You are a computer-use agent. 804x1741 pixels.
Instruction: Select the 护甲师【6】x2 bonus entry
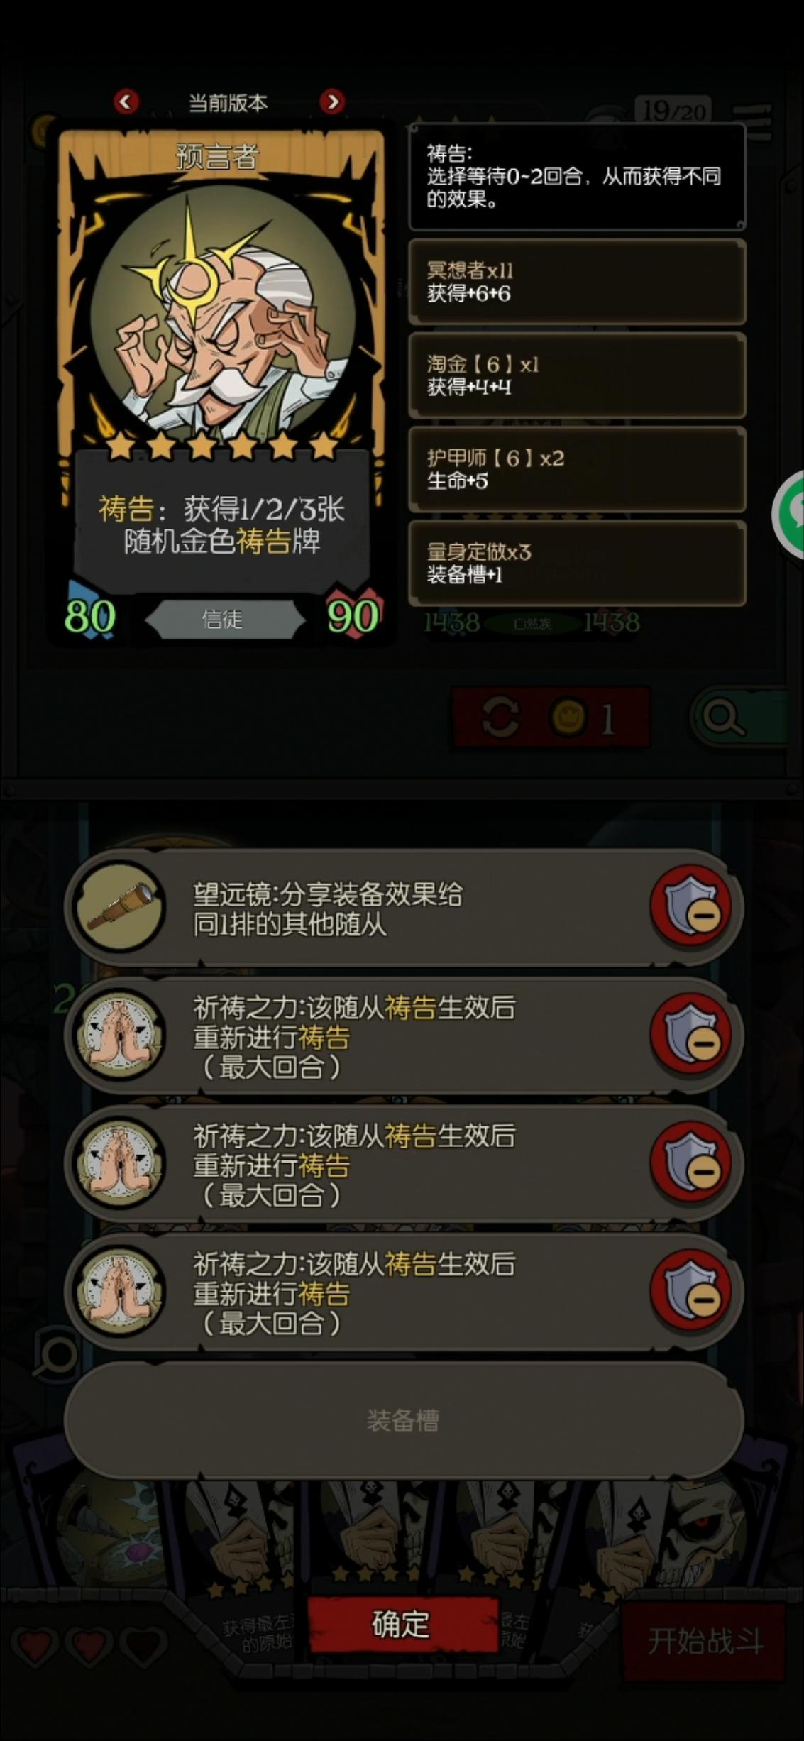577,469
